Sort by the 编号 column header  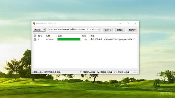coord(40,36)
